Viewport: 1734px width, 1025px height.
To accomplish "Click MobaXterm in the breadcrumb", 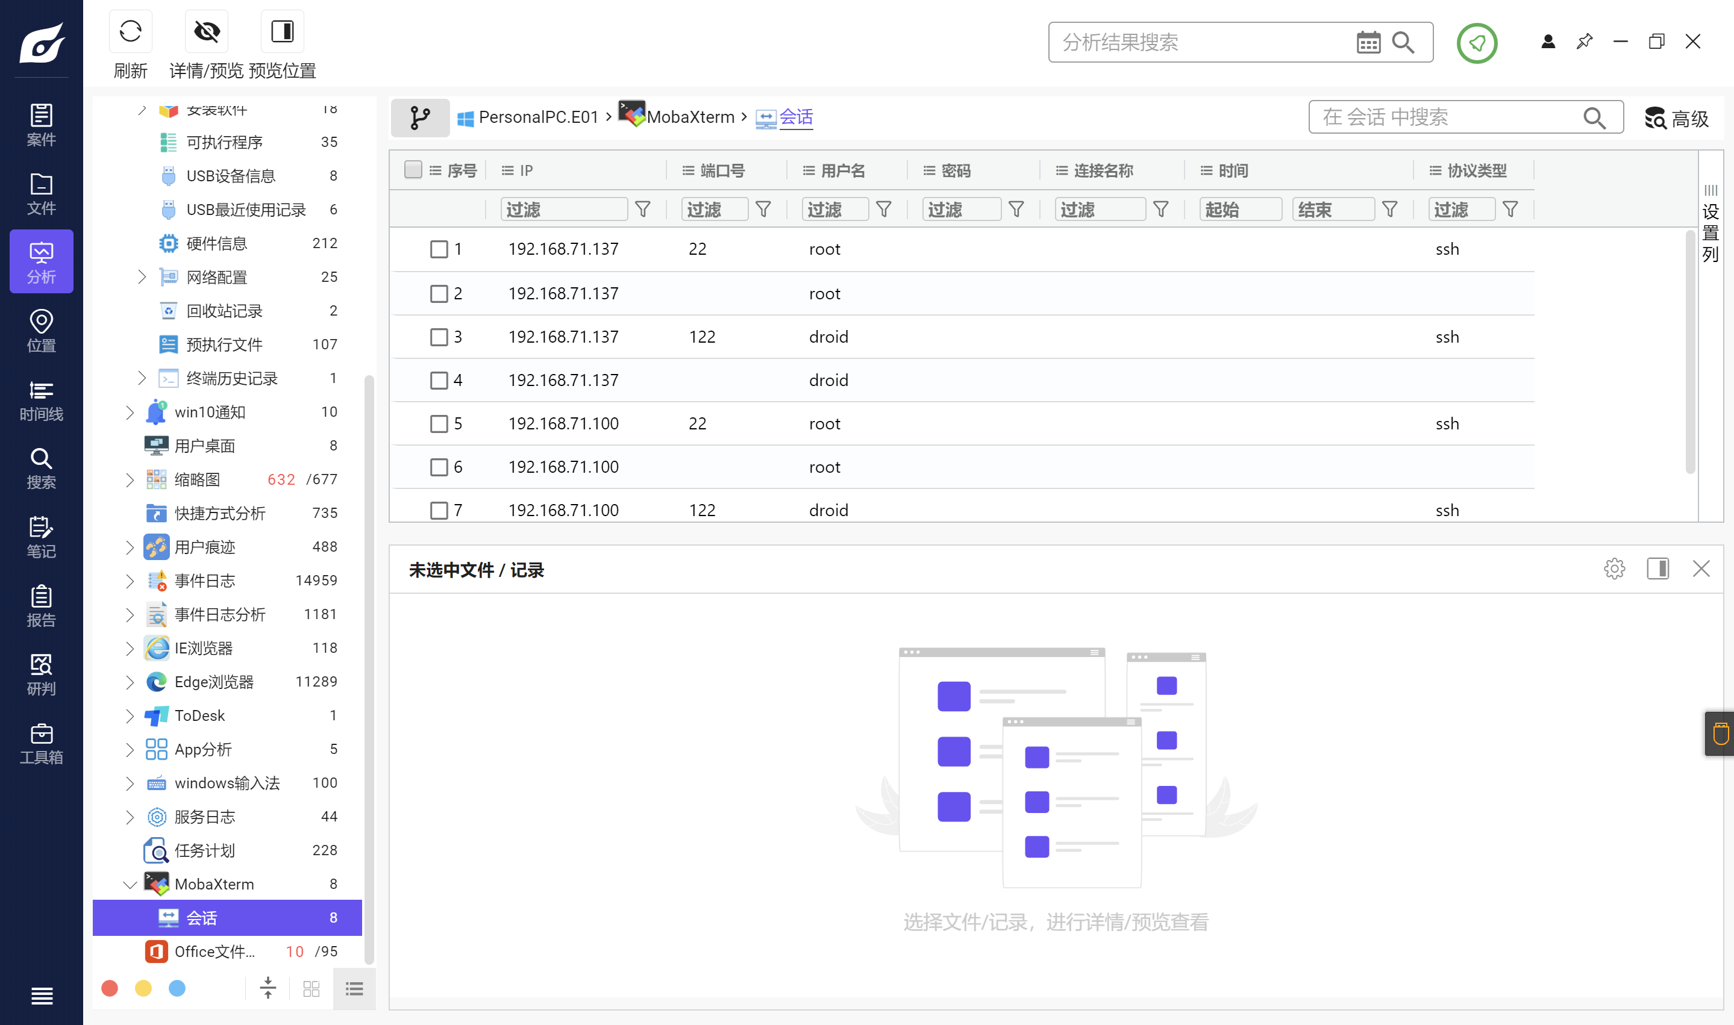I will click(690, 117).
